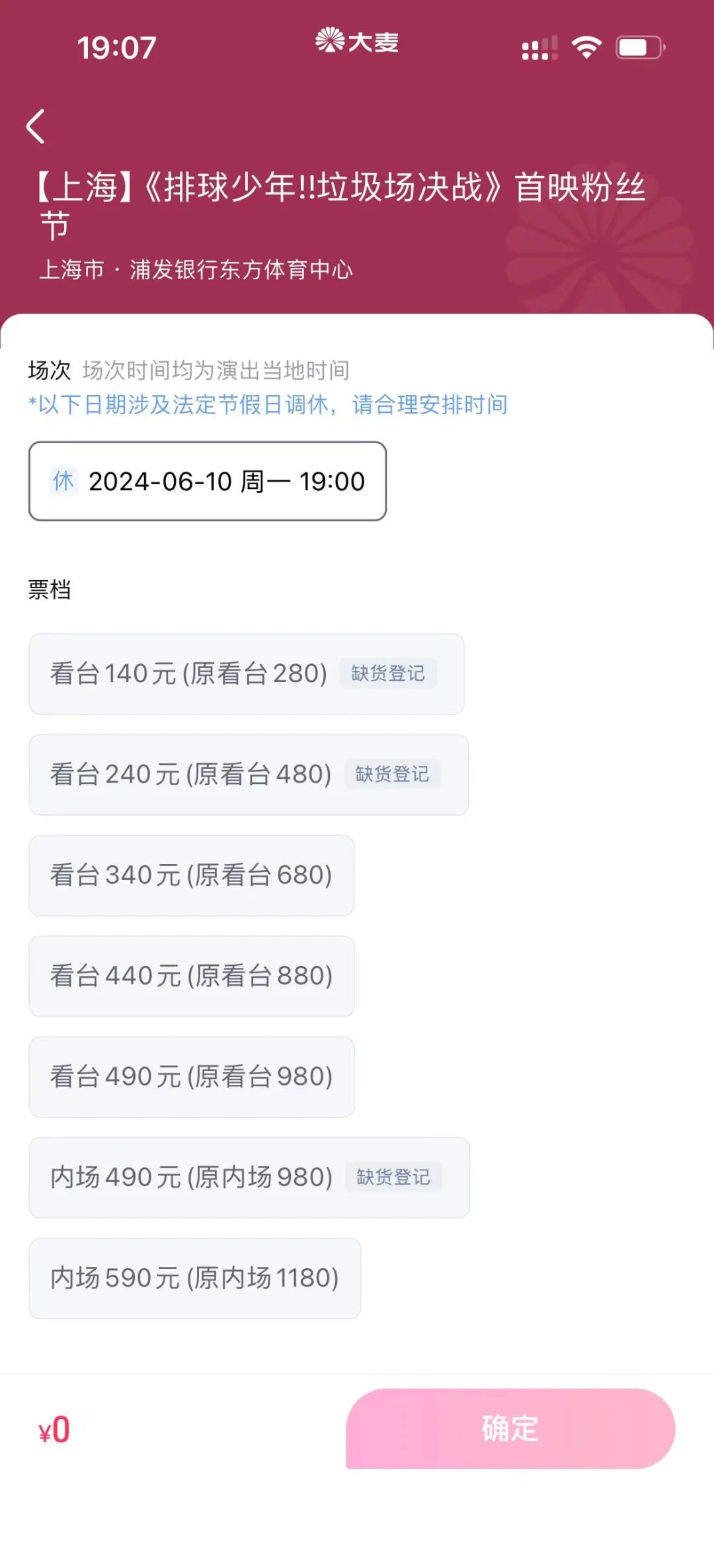Select the 2024-06-10 周一 19:00 session
Image resolution: width=714 pixels, height=1546 pixels.
208,481
